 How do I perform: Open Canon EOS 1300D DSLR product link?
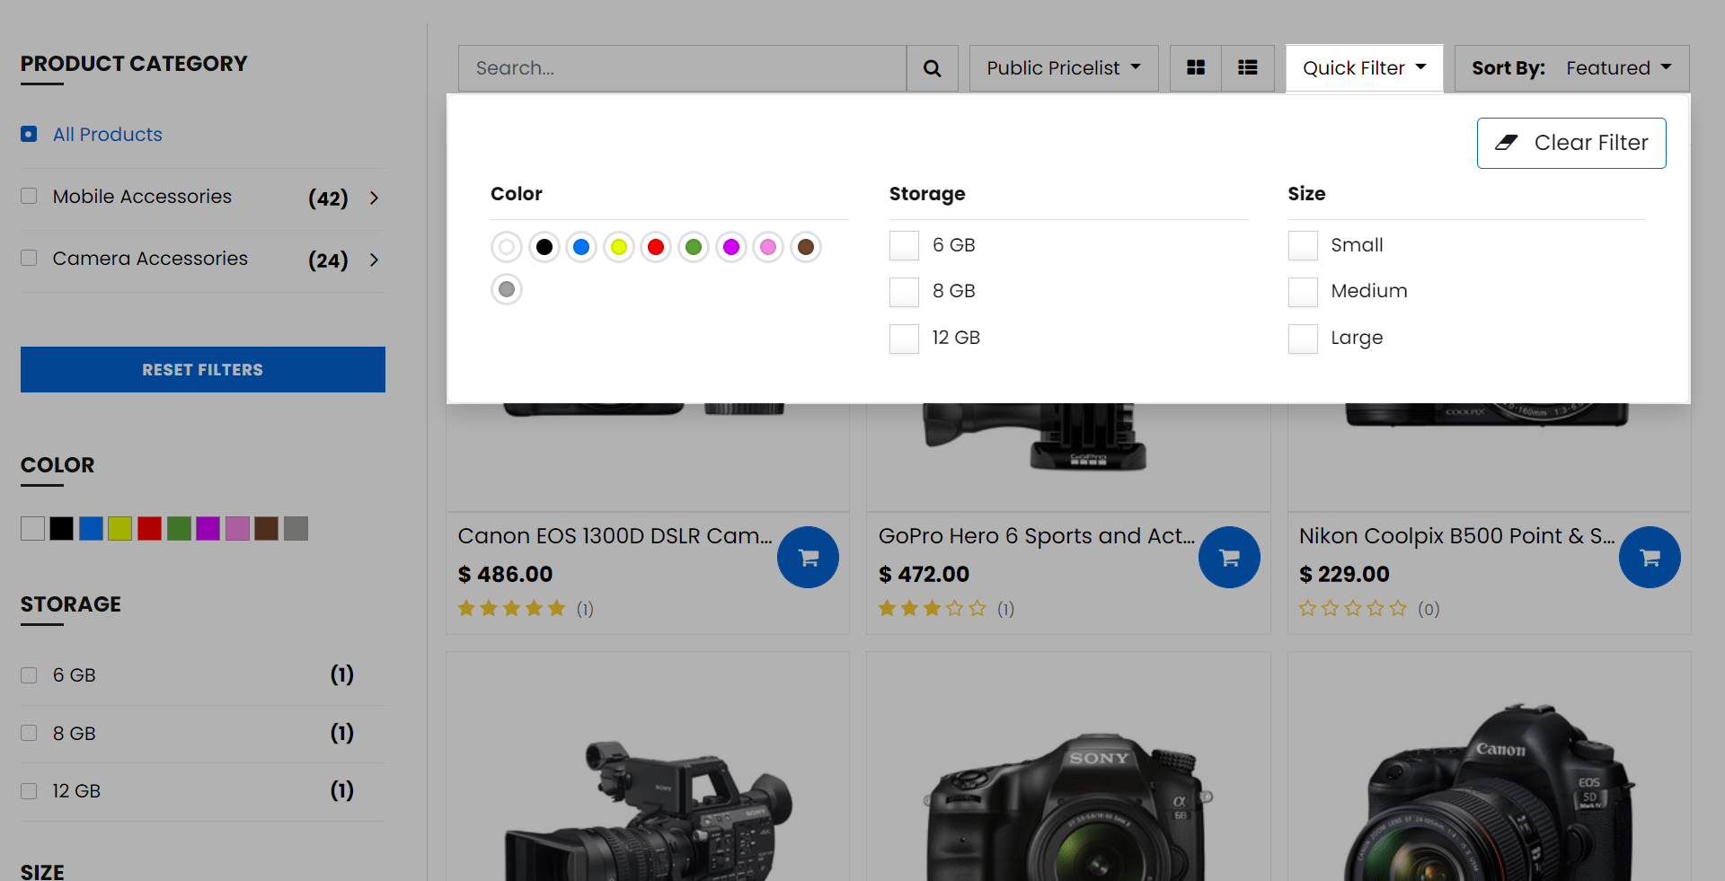(615, 536)
